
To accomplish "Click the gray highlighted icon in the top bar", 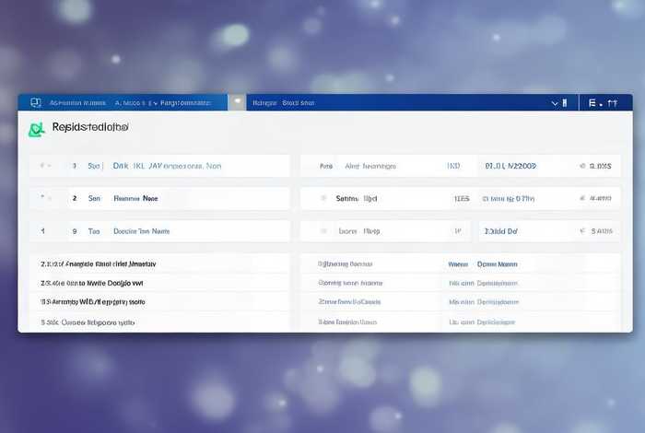I will point(237,103).
